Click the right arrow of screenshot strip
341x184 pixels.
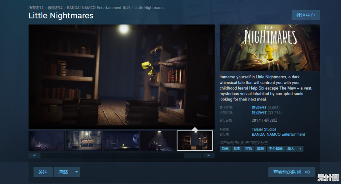209,155
